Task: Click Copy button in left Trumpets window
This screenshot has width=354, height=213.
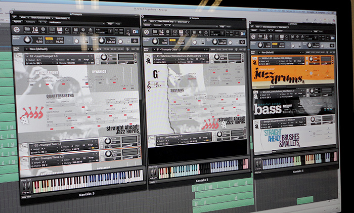Action: (x=110, y=24)
